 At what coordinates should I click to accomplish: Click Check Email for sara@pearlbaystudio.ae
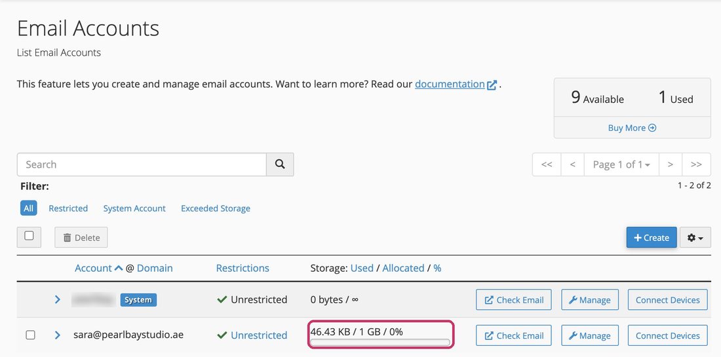point(514,335)
